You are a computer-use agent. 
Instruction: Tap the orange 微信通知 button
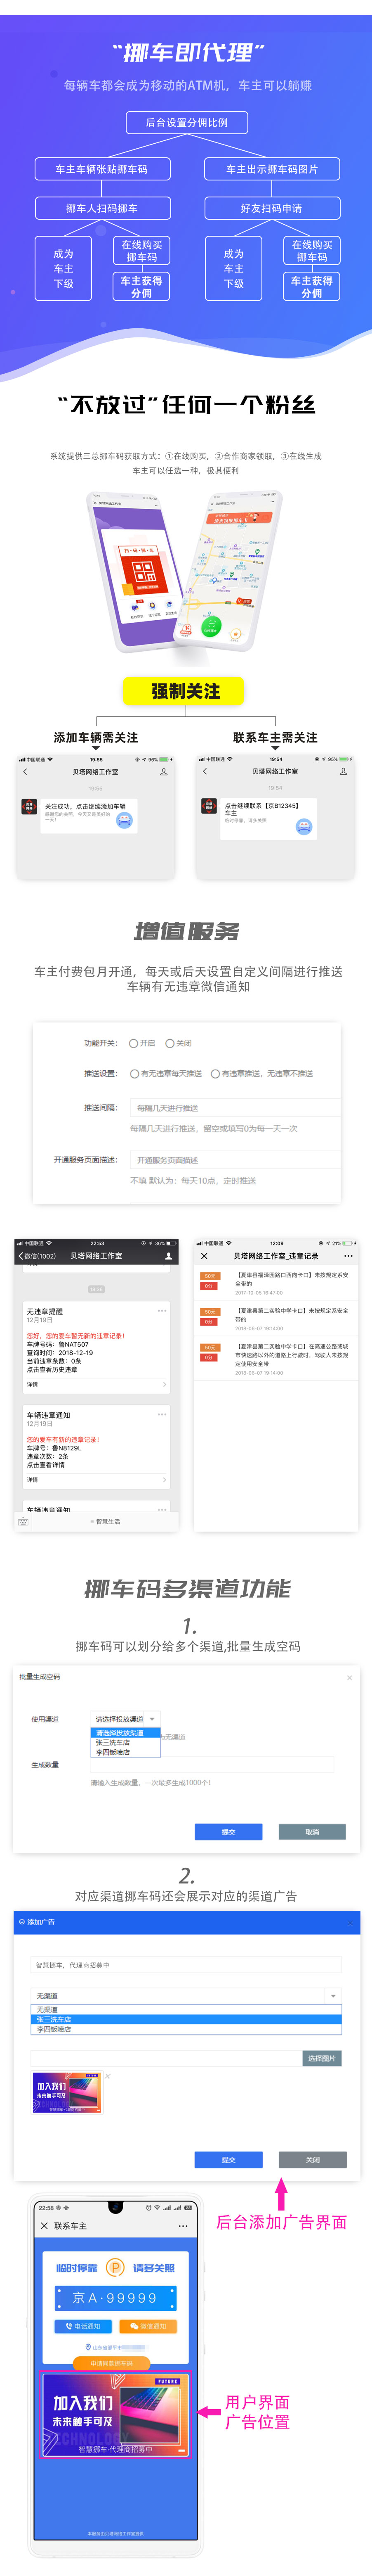(148, 2326)
